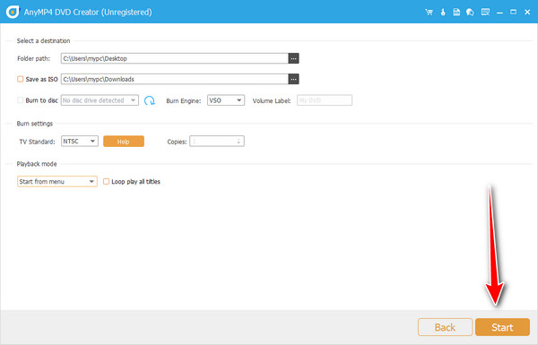The height and width of the screenshot is (345, 538).
Task: Click the Volume Label input field
Action: (x=325, y=100)
